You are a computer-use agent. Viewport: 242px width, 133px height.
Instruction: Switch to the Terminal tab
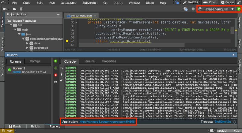(x=90, y=61)
